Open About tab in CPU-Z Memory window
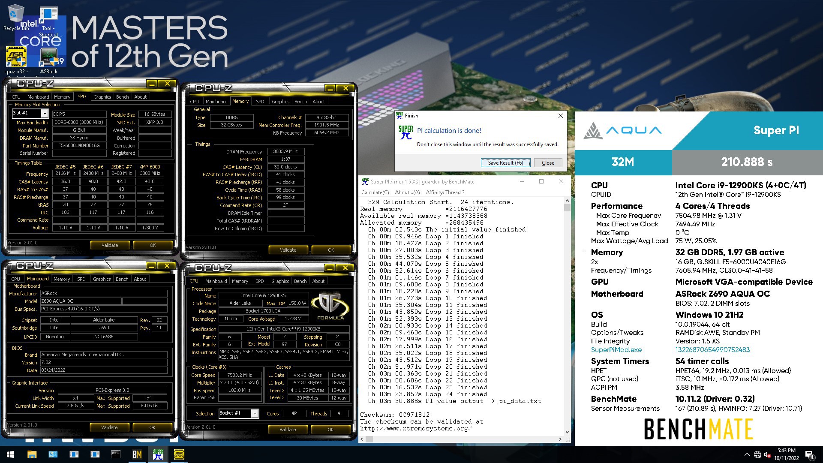This screenshot has width=823, height=463. (318, 102)
